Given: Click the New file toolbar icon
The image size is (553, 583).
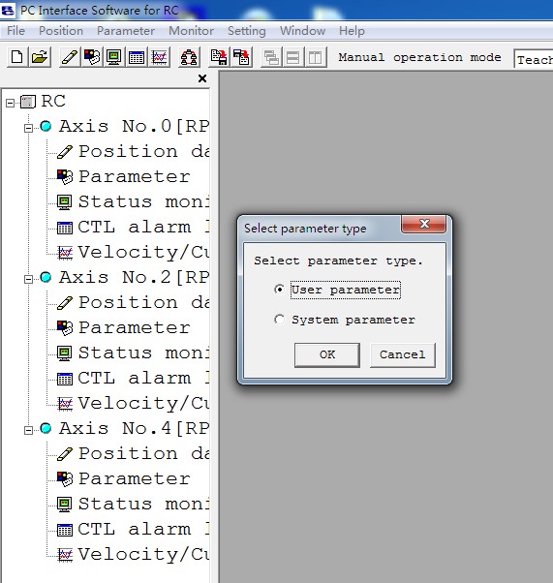Looking at the screenshot, I should pyautogui.click(x=17, y=57).
